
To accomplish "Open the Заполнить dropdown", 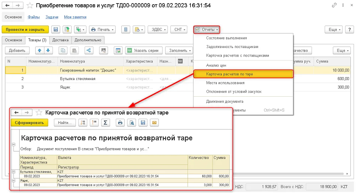I will point(179,50).
